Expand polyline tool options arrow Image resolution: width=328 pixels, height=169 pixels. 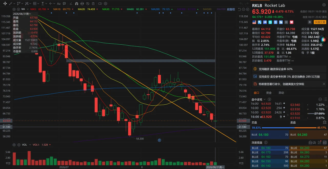(x=22, y=4)
